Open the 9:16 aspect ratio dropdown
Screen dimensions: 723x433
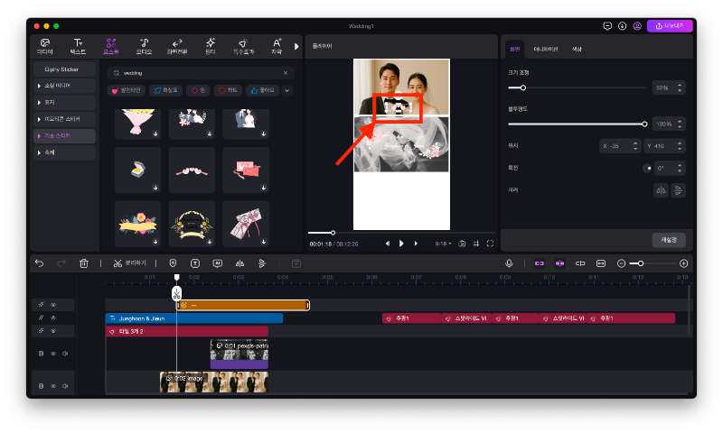443,244
